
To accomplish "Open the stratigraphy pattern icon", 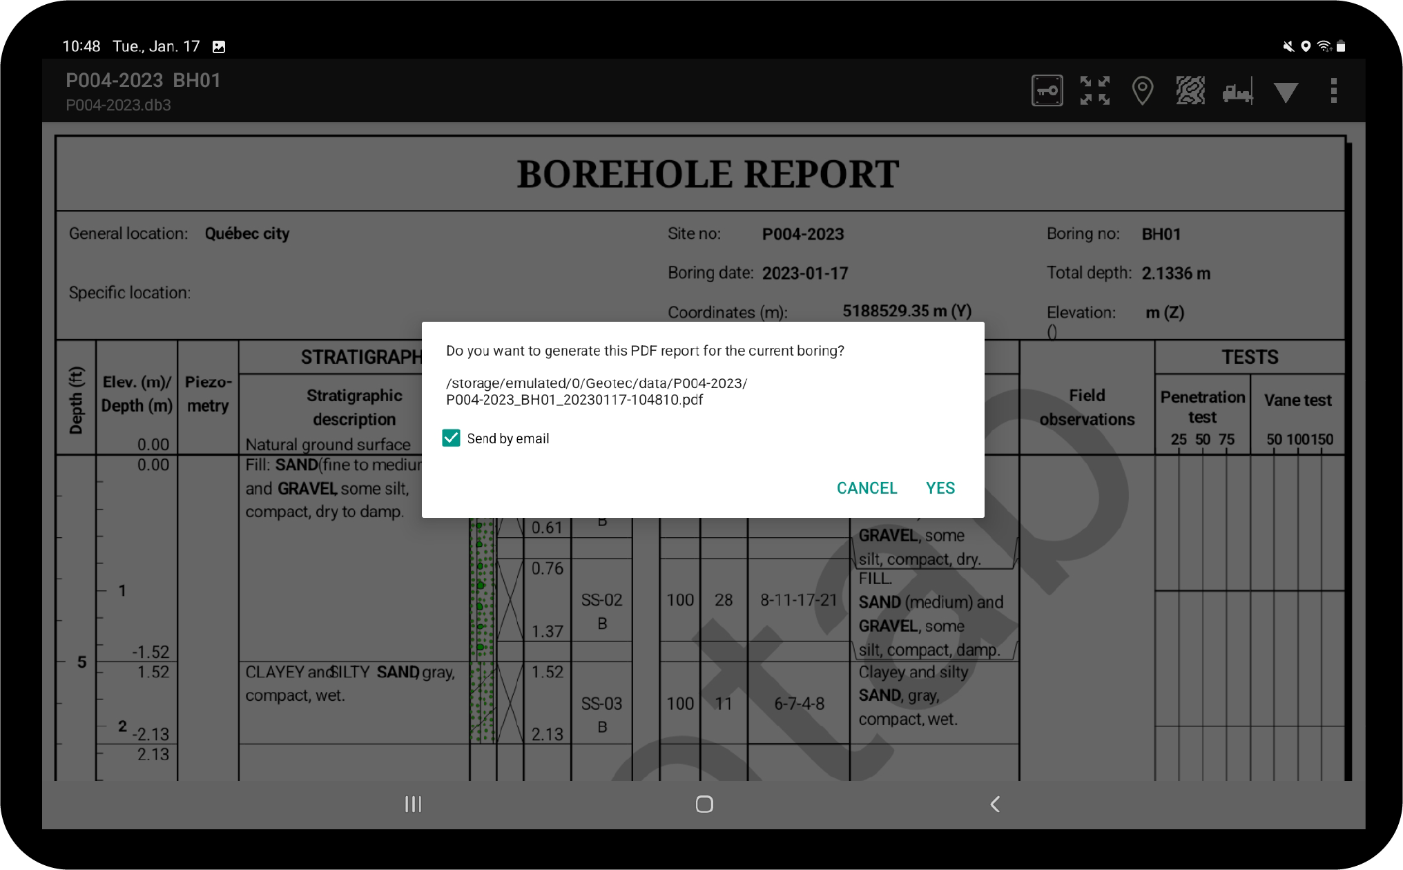I will [1190, 90].
